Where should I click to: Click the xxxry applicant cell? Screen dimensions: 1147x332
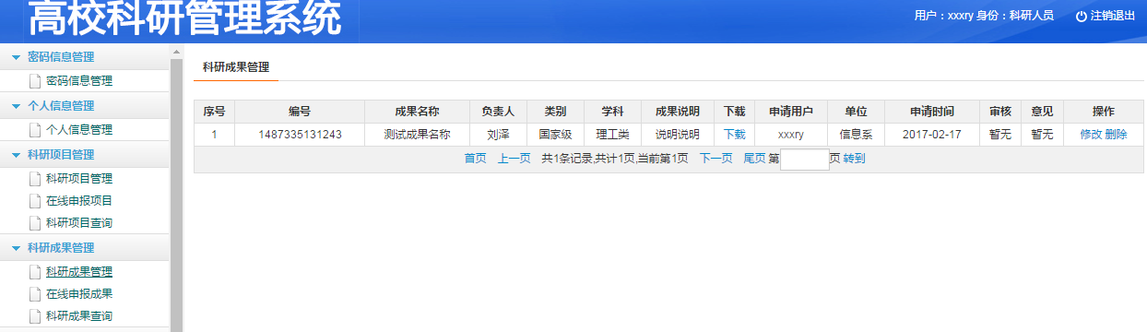tap(790, 135)
